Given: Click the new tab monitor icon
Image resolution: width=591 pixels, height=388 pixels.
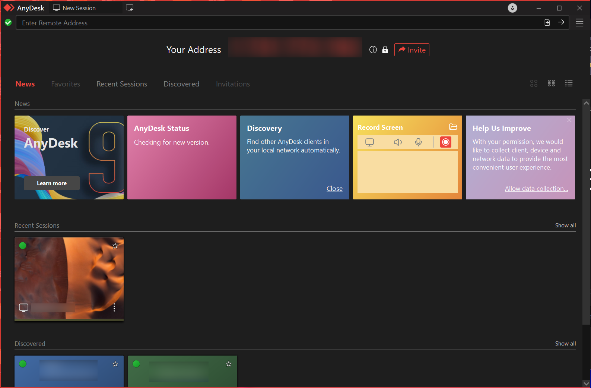Looking at the screenshot, I should click(130, 8).
